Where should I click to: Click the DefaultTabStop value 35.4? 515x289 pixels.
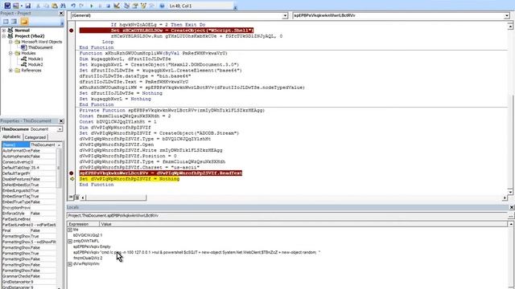point(43,168)
